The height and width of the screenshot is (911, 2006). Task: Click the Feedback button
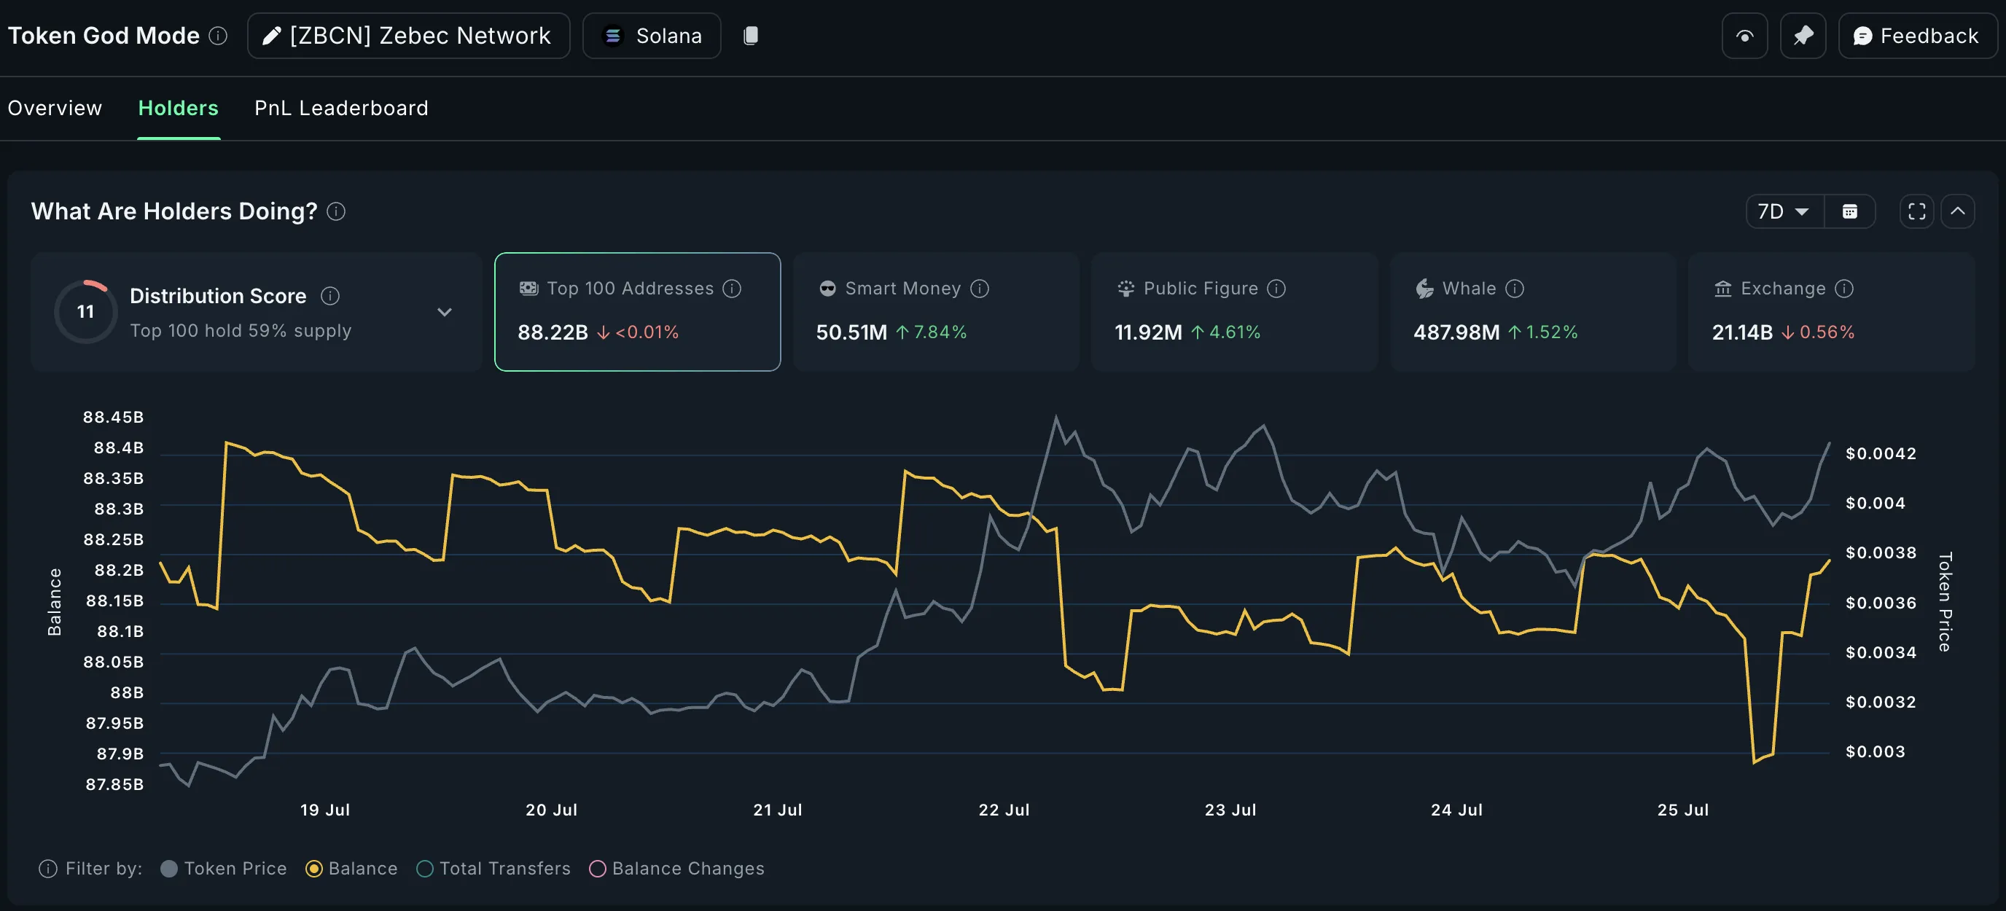tap(1916, 36)
